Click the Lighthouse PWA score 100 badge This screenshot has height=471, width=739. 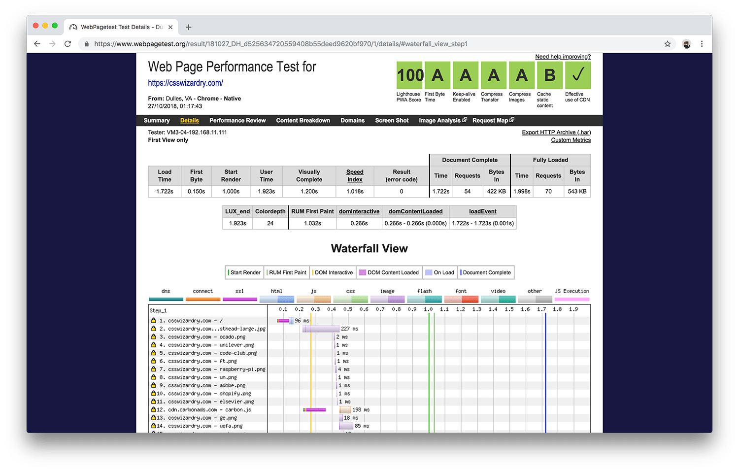point(410,75)
